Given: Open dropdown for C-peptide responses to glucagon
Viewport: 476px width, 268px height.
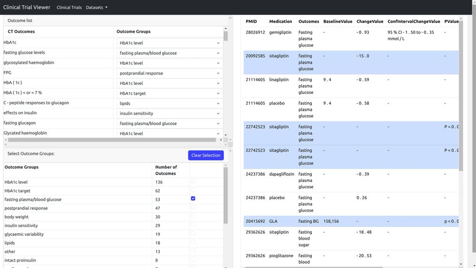Looking at the screenshot, I should pos(170,103).
